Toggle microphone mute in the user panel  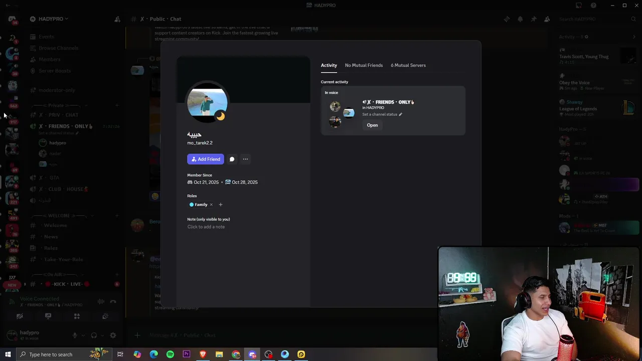75,335
